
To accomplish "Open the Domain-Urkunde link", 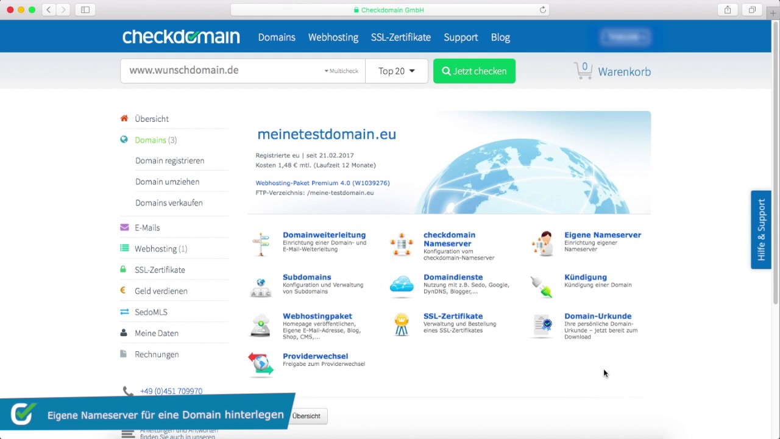I will (x=598, y=316).
